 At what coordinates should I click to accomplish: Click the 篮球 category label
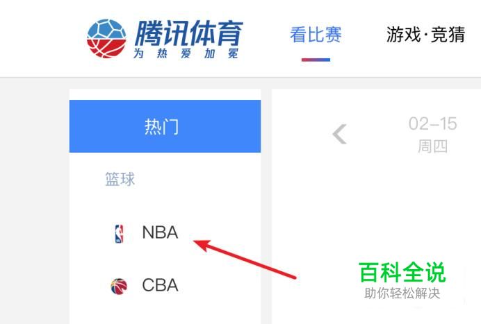120,179
